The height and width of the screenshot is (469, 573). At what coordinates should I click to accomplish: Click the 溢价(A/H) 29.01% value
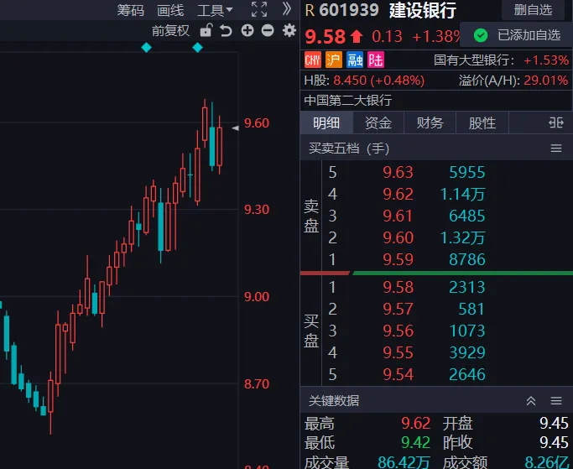(545, 81)
